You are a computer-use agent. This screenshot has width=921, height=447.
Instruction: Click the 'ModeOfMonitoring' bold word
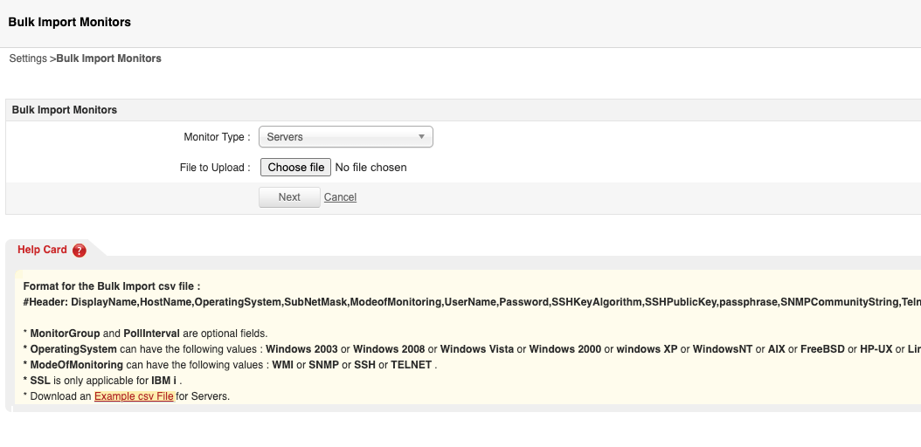click(76, 365)
